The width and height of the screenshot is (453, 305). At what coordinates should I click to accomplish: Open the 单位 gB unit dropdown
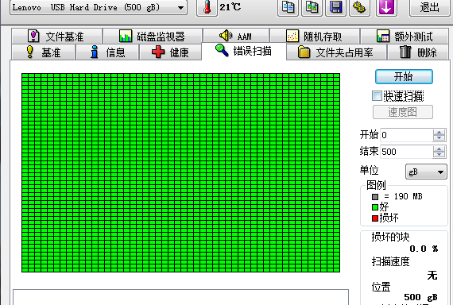(x=426, y=172)
